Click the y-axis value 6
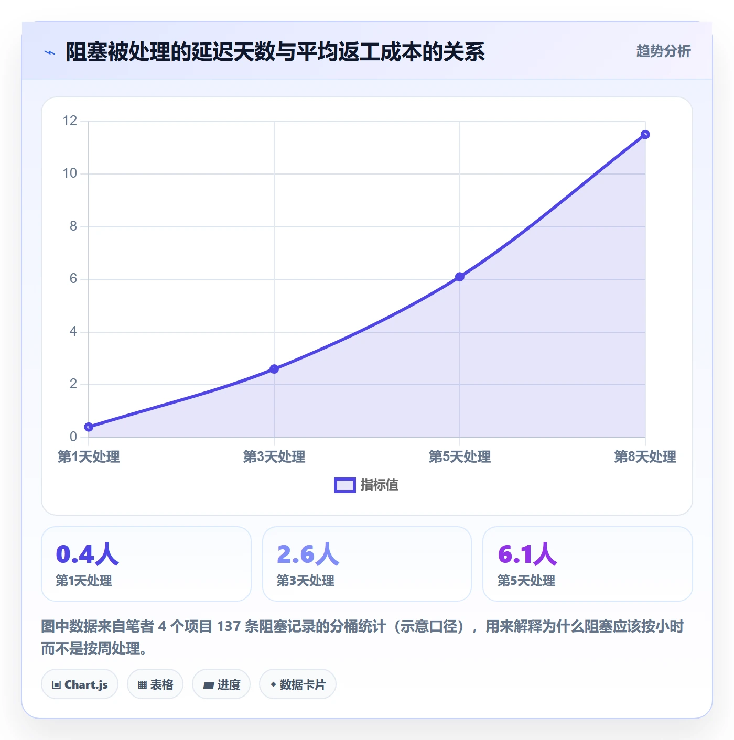Screen dimensions: 734x740 [x=73, y=279]
